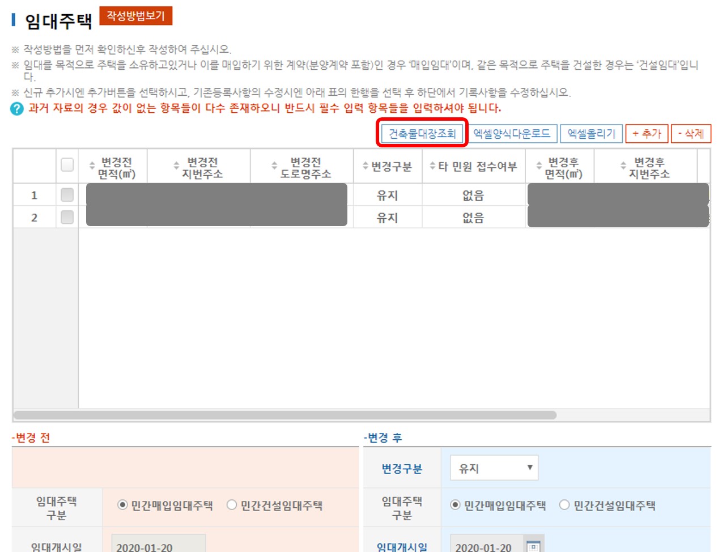718x552 pixels.
Task: Click the horizontal scrollbar under the table
Action: point(285,415)
